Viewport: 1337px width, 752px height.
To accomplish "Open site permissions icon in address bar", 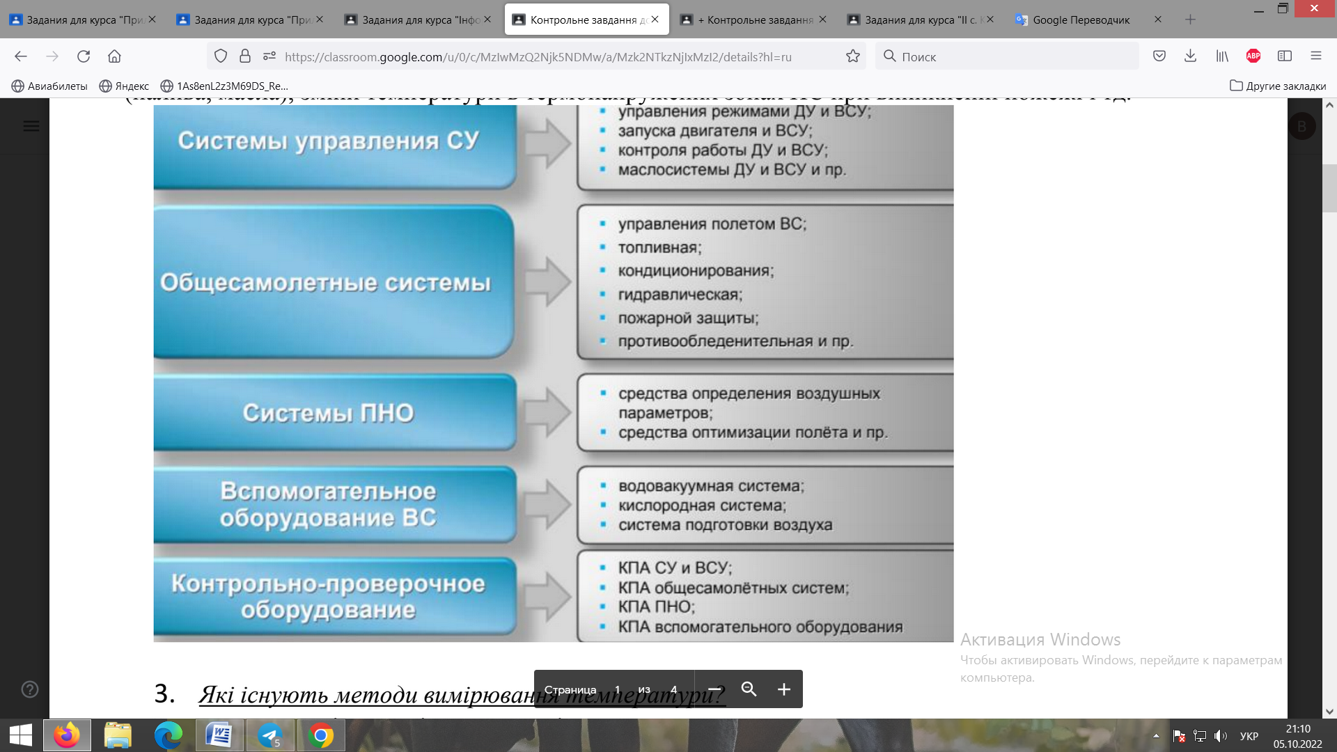I will (269, 56).
